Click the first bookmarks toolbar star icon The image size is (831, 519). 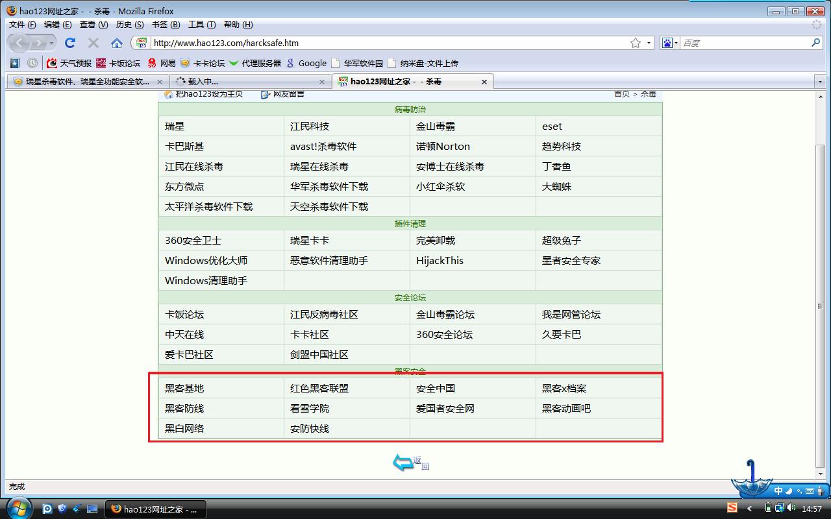(16, 63)
